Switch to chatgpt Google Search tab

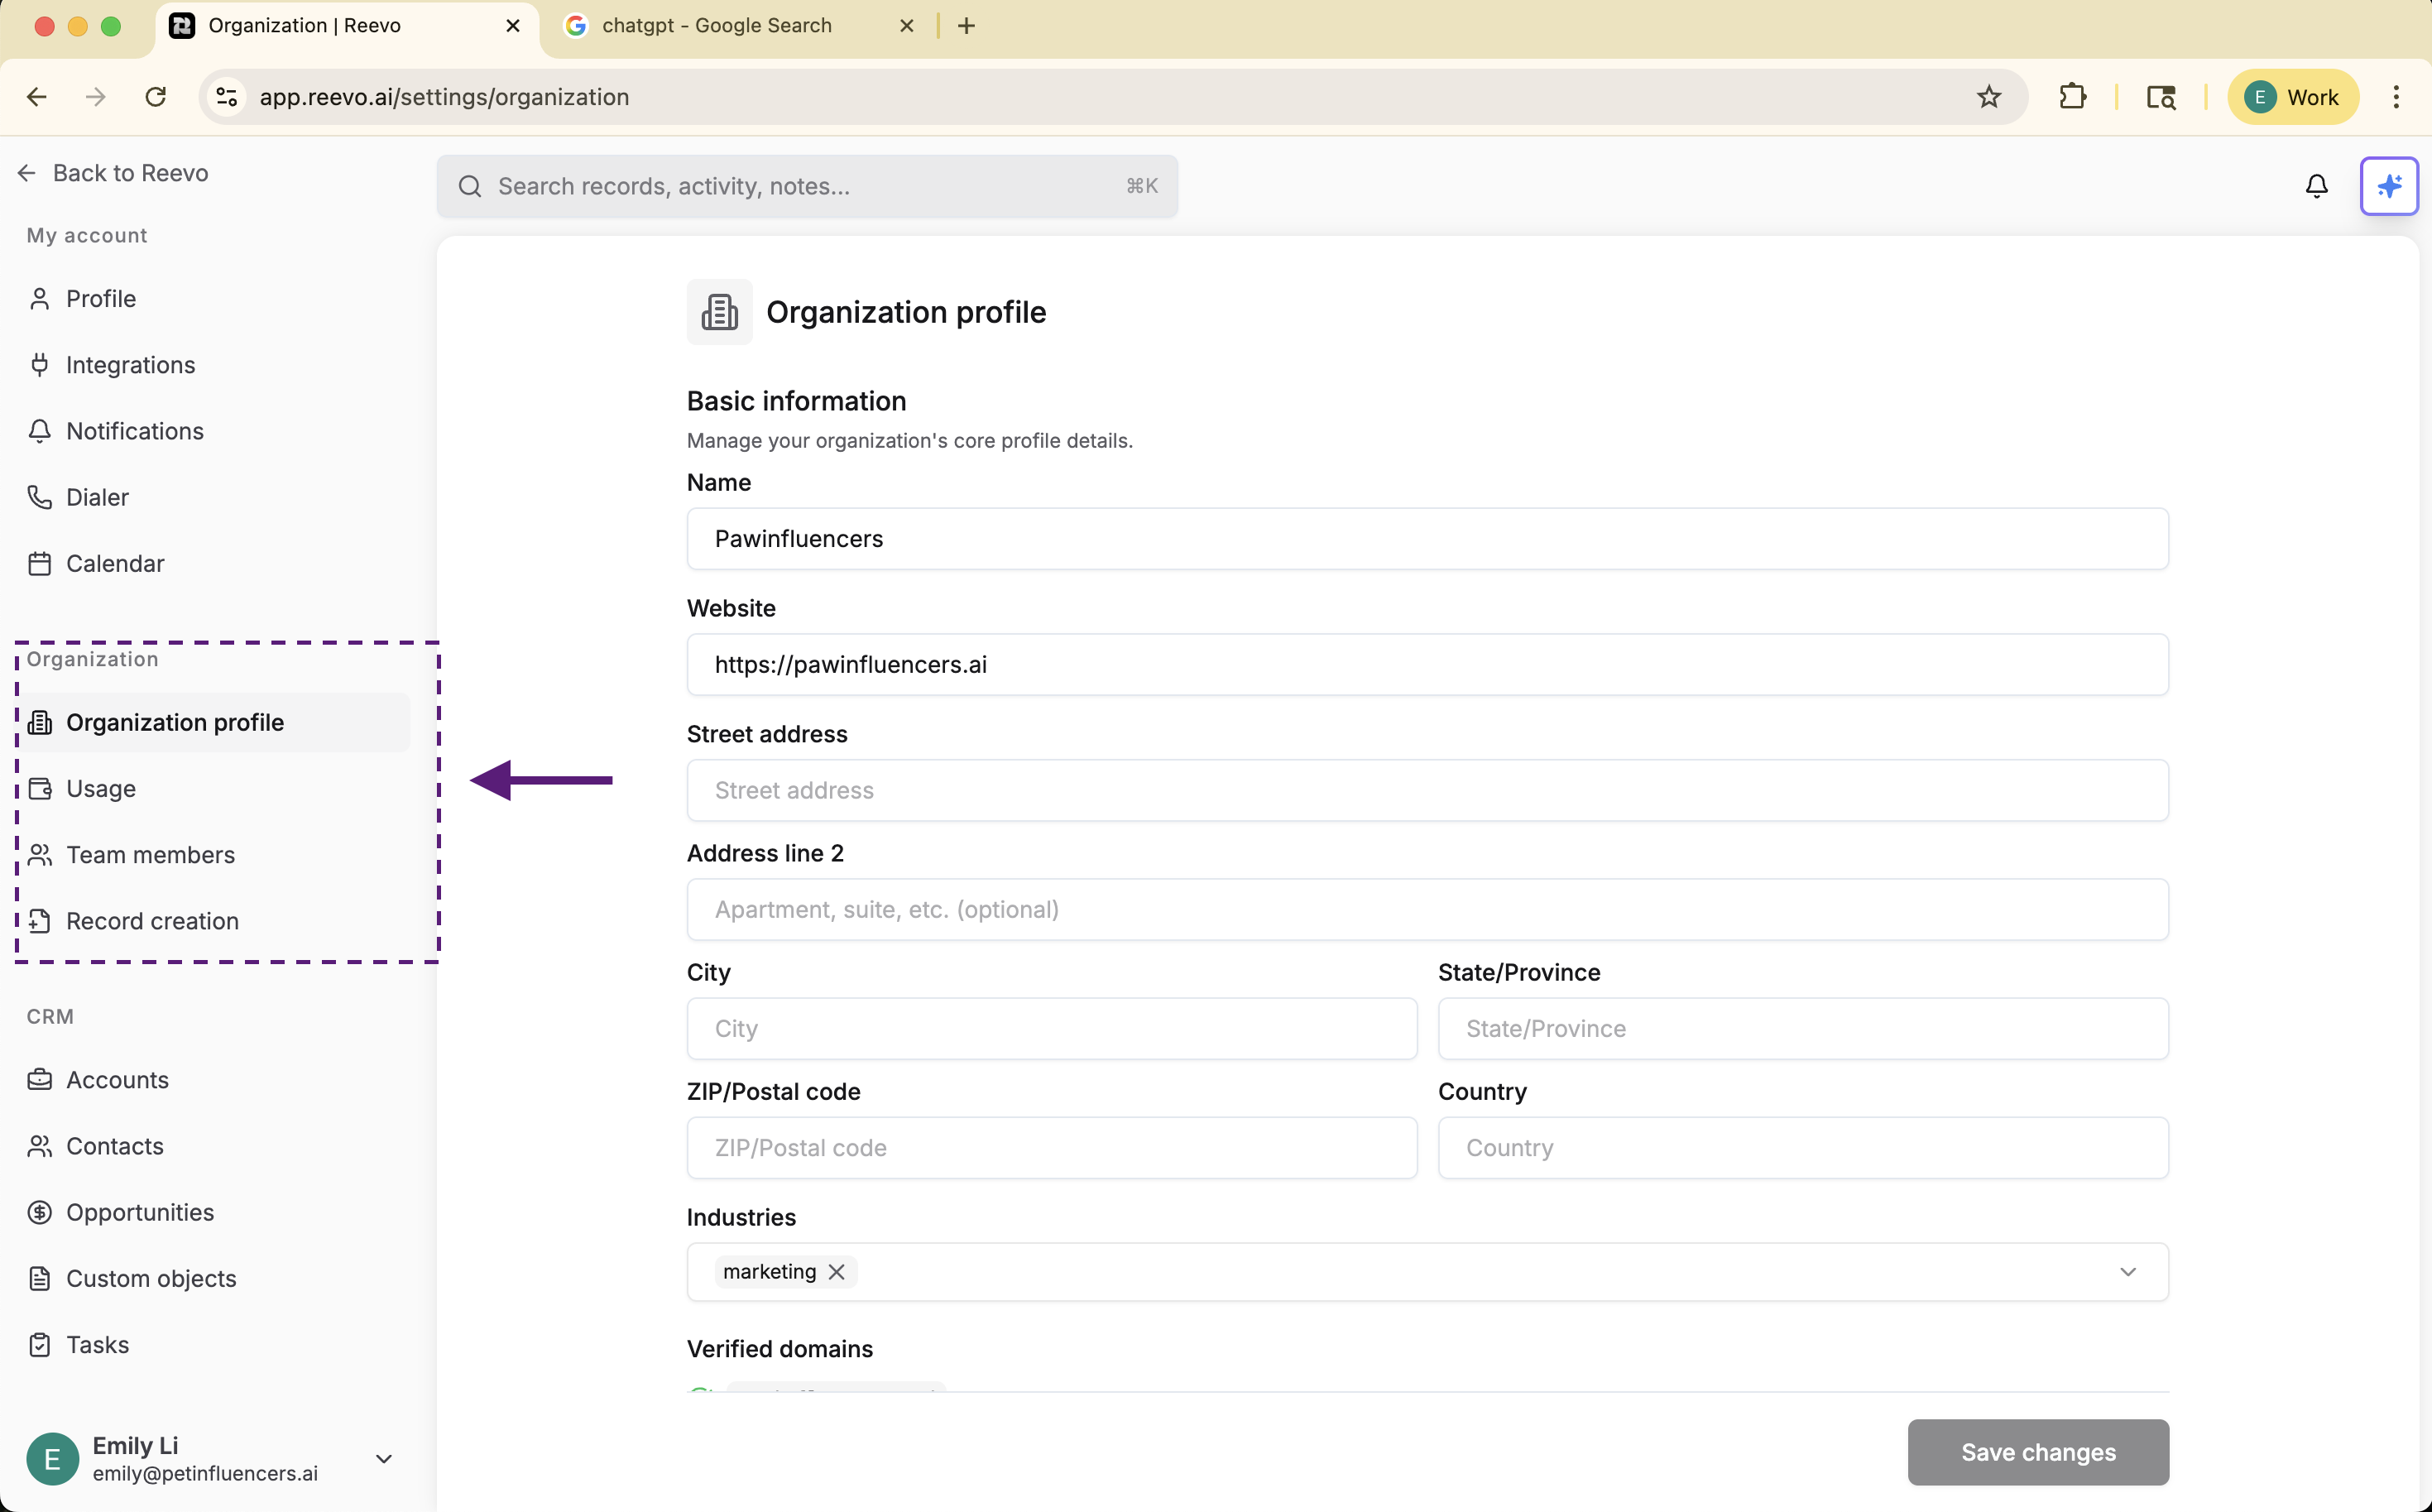717,26
